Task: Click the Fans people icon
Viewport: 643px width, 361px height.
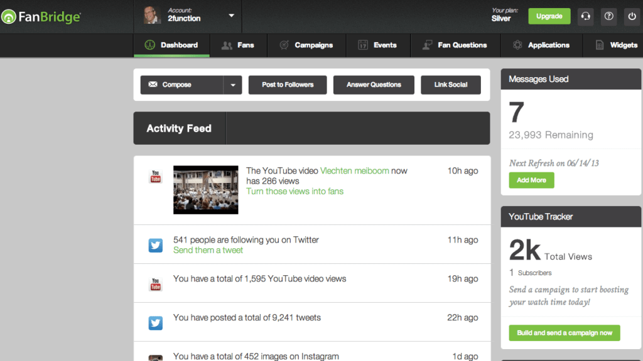Action: coord(227,45)
